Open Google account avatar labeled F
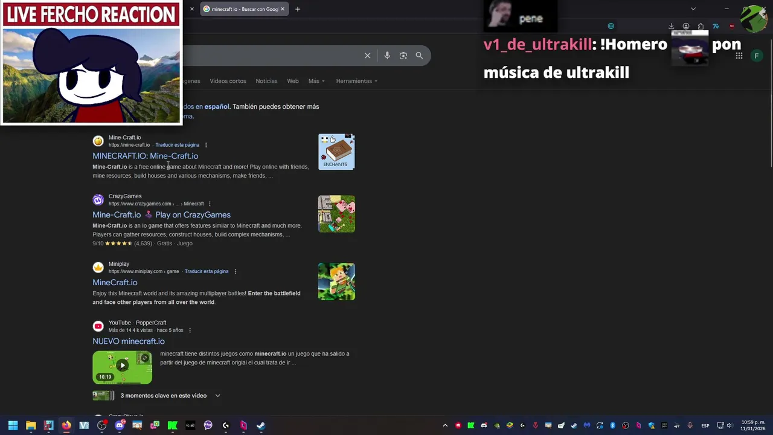Image resolution: width=773 pixels, height=435 pixels. (x=756, y=56)
